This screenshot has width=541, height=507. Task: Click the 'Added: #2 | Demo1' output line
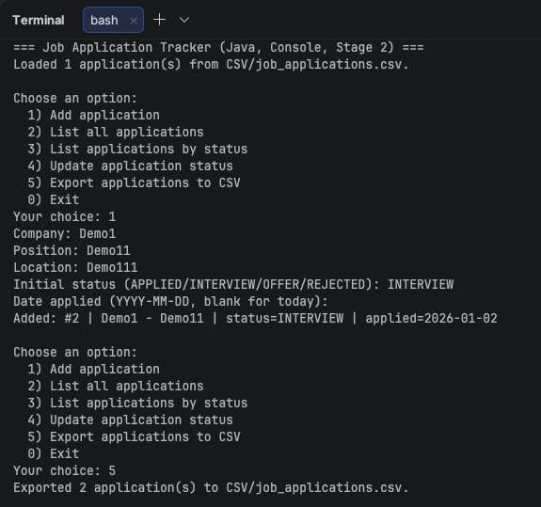click(x=255, y=318)
